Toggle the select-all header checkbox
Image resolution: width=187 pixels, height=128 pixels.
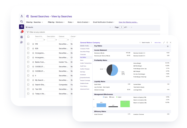point(28,37)
